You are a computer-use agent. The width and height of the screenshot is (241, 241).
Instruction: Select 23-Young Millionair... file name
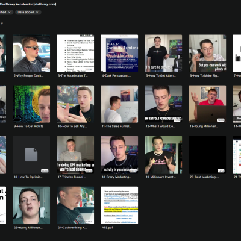click(28, 228)
